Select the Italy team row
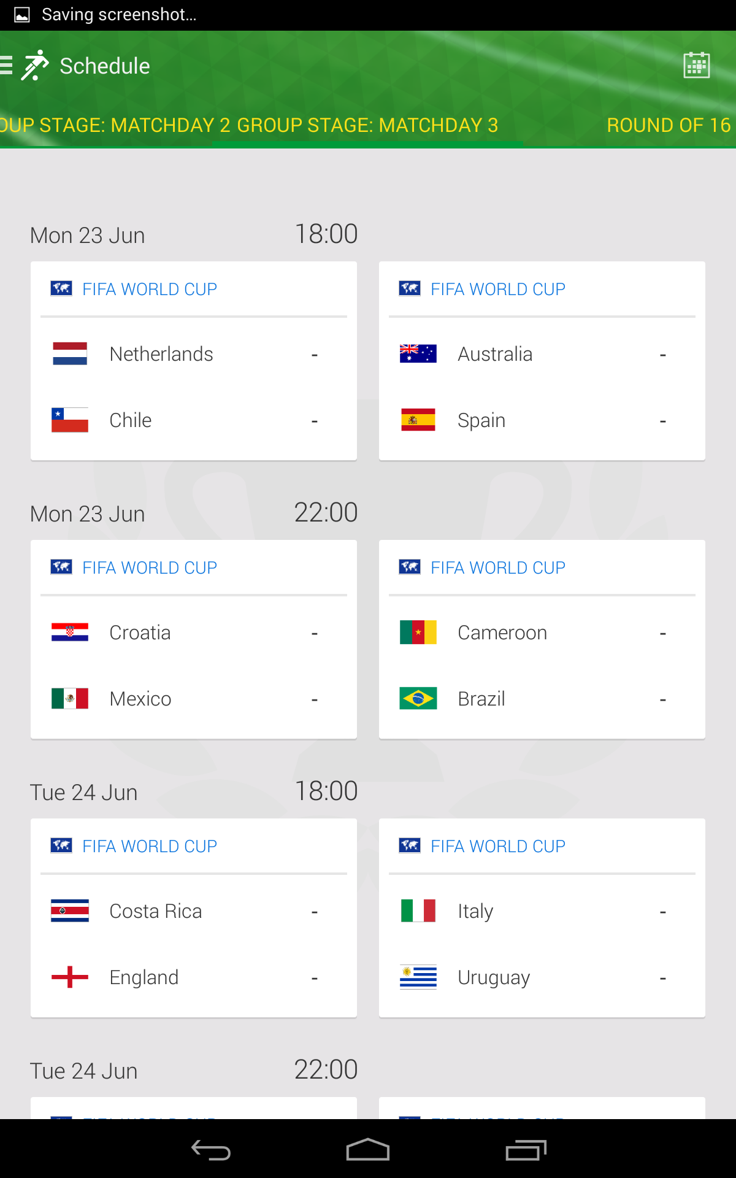The width and height of the screenshot is (736, 1178). (x=542, y=911)
